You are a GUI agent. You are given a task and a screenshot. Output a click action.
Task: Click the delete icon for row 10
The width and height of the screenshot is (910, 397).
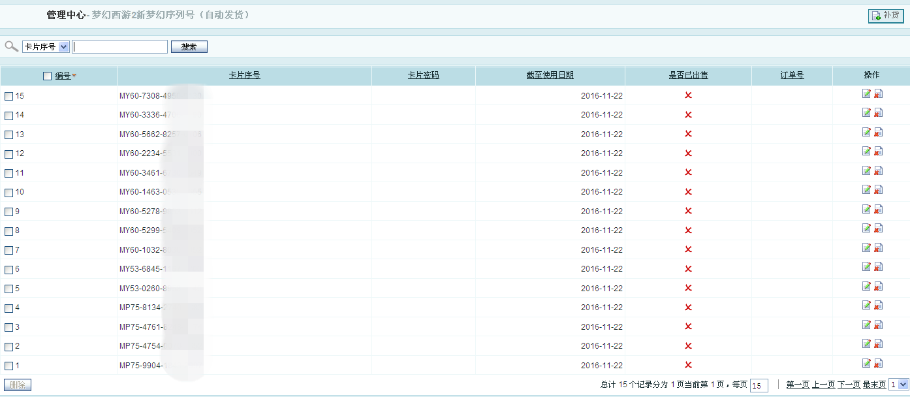pyautogui.click(x=878, y=190)
